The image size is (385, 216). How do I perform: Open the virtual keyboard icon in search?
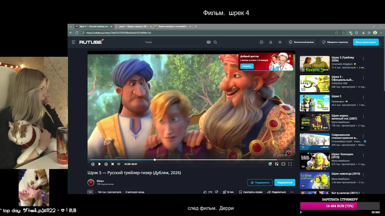coord(208,42)
